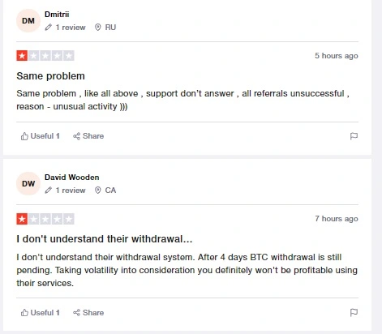Click the "Same problem" review title
The width and height of the screenshot is (382, 334).
tap(50, 76)
